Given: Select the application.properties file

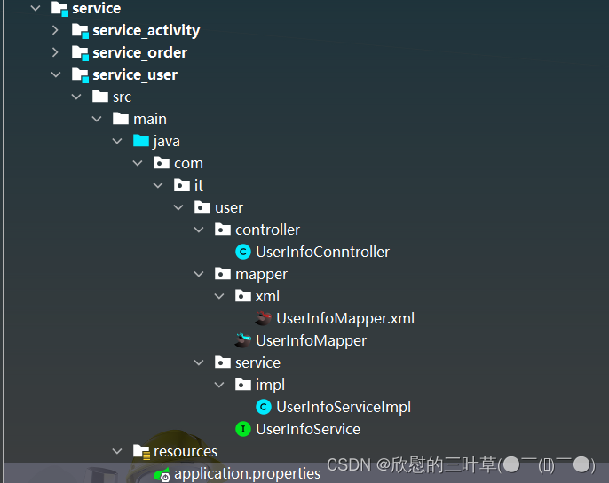Looking at the screenshot, I should point(248,474).
